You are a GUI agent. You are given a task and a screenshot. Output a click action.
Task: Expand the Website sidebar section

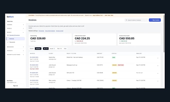[15, 51]
